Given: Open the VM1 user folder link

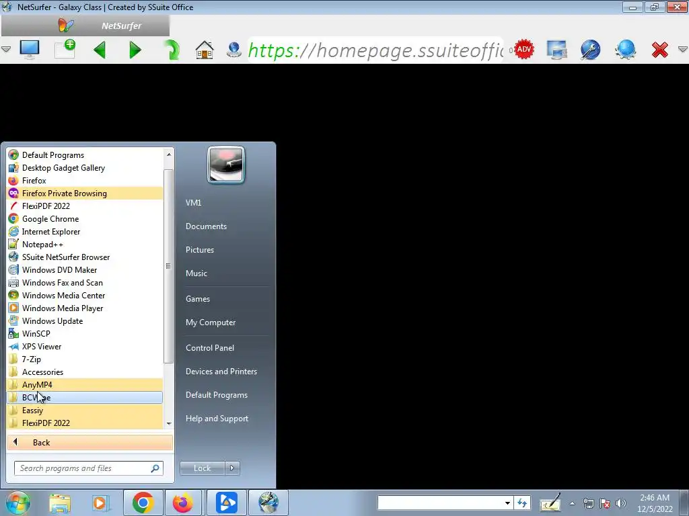Looking at the screenshot, I should click(x=193, y=203).
